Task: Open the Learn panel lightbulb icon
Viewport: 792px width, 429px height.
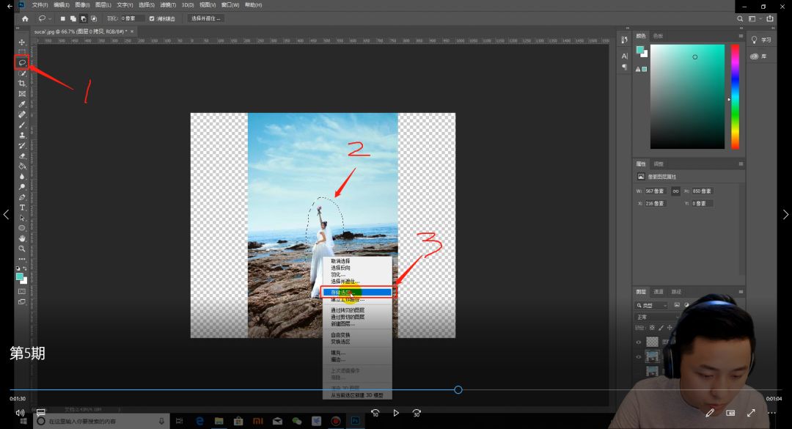Action: click(x=754, y=40)
